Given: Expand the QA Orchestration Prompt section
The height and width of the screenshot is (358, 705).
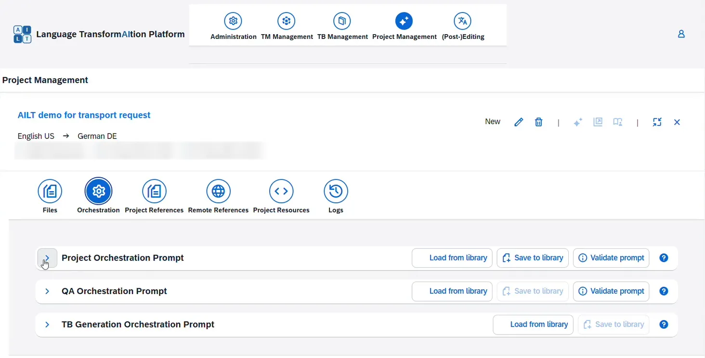Looking at the screenshot, I should (x=47, y=291).
